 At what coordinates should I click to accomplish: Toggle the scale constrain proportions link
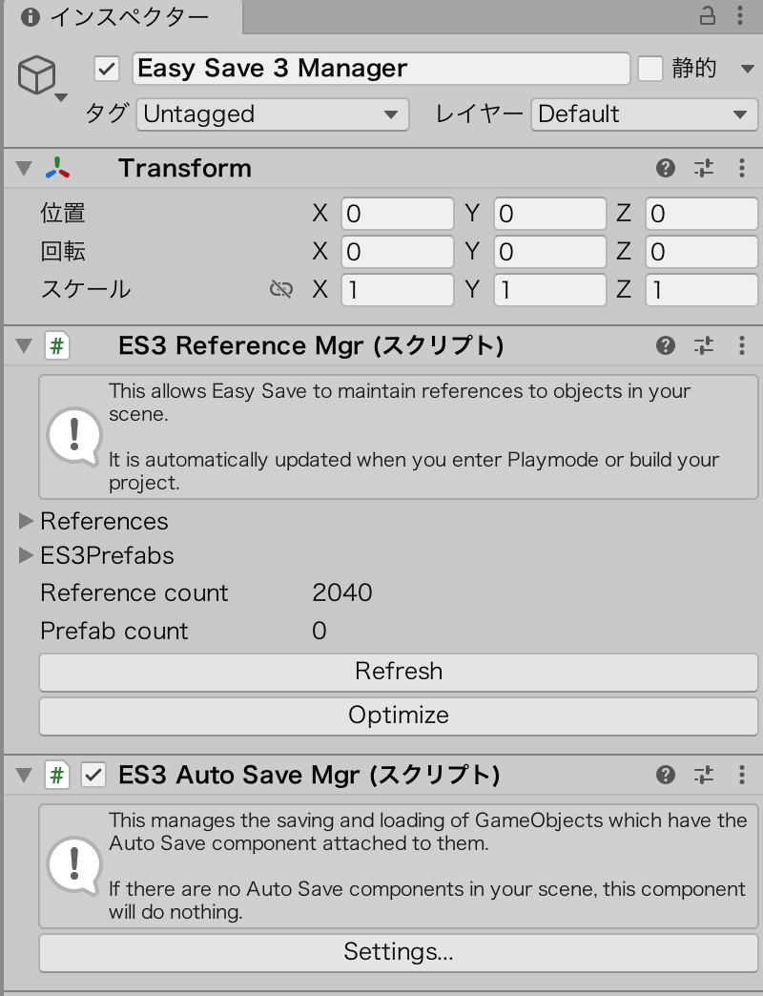tap(281, 289)
